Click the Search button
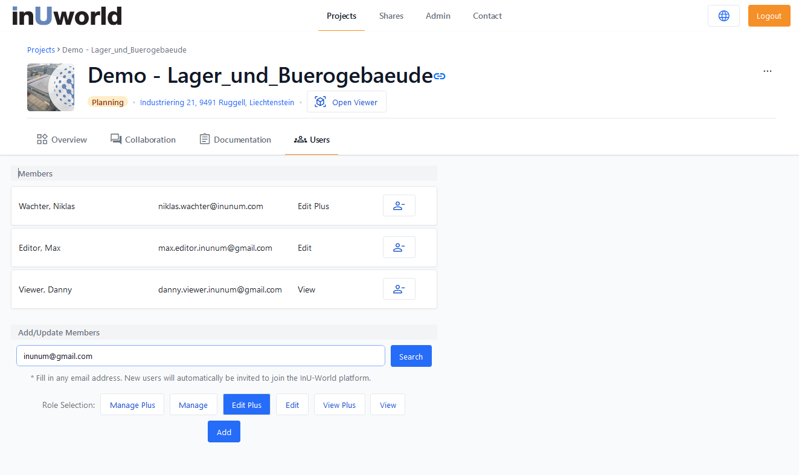Screen dimensions: 799x475 411,357
